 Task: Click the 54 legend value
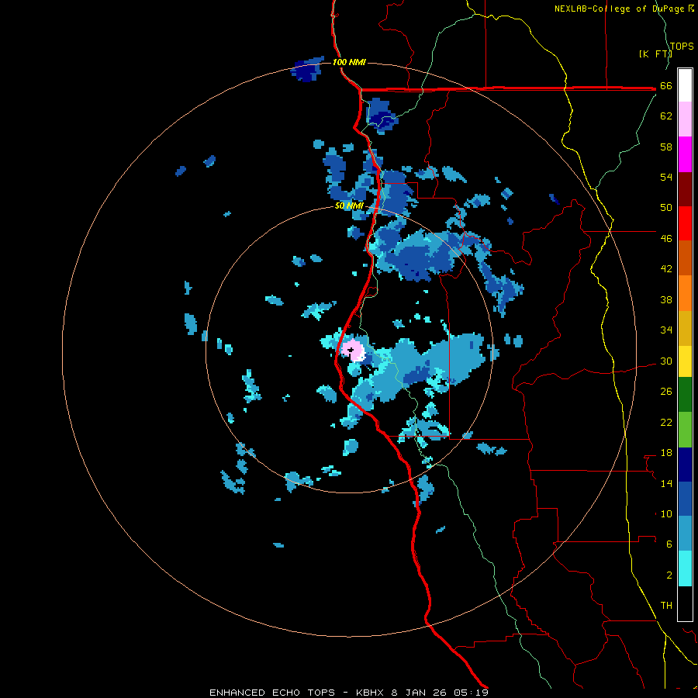[666, 177]
